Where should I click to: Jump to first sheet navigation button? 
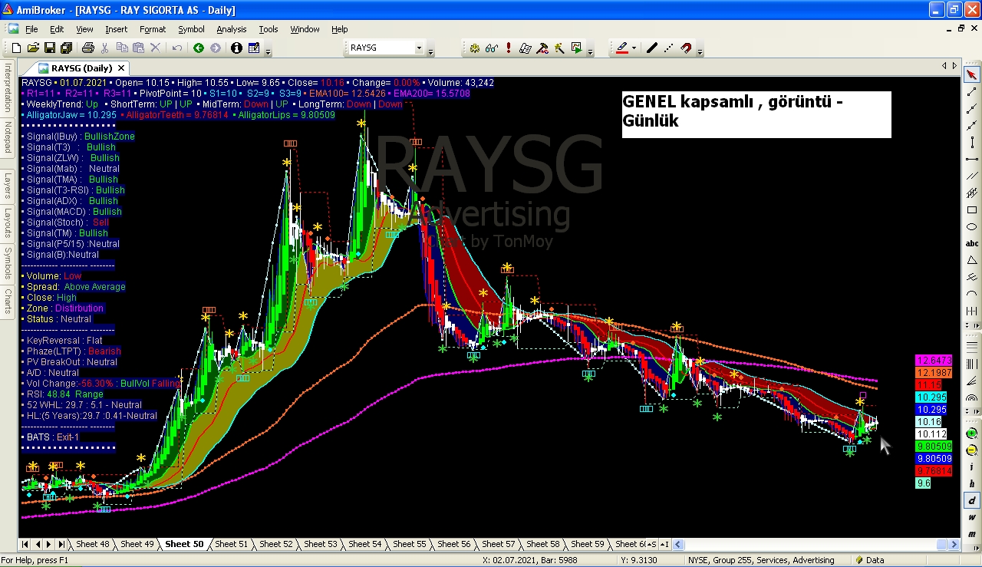coord(25,544)
